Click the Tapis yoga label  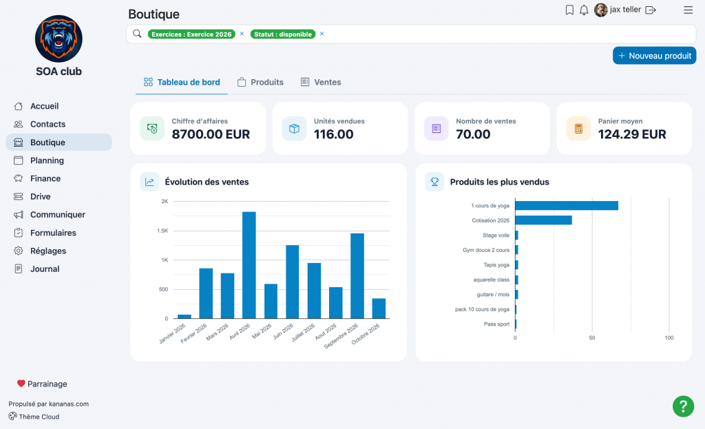pyautogui.click(x=496, y=265)
